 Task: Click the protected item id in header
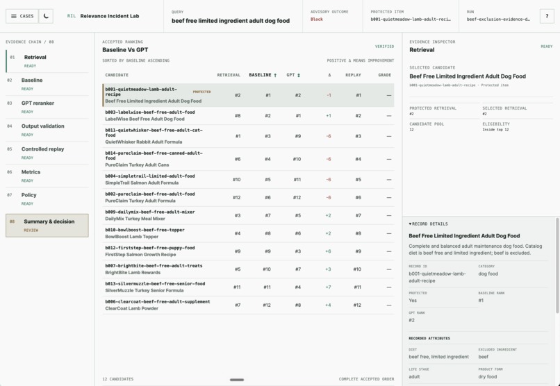[411, 19]
